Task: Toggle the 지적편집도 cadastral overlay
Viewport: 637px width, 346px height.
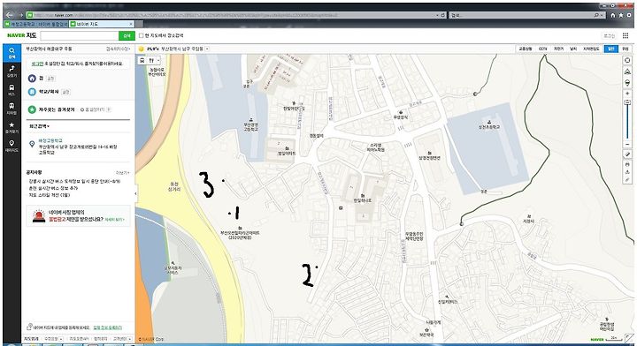Action: 591,49
